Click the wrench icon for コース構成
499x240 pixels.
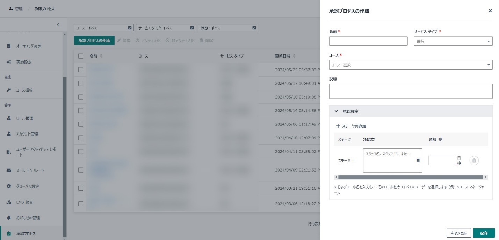[x=9, y=90]
